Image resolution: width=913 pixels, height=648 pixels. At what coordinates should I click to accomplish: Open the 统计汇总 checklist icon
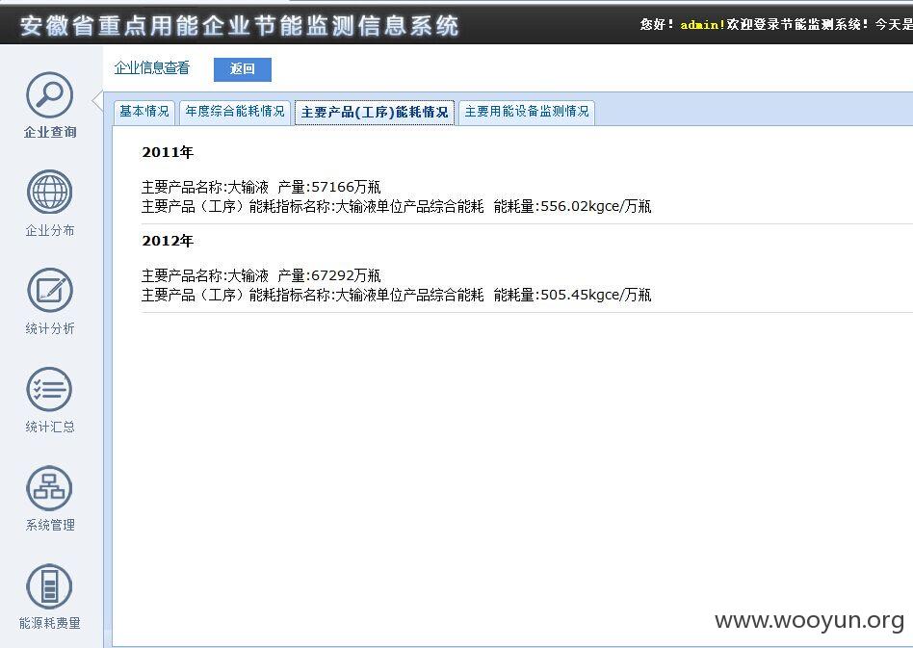pos(49,389)
